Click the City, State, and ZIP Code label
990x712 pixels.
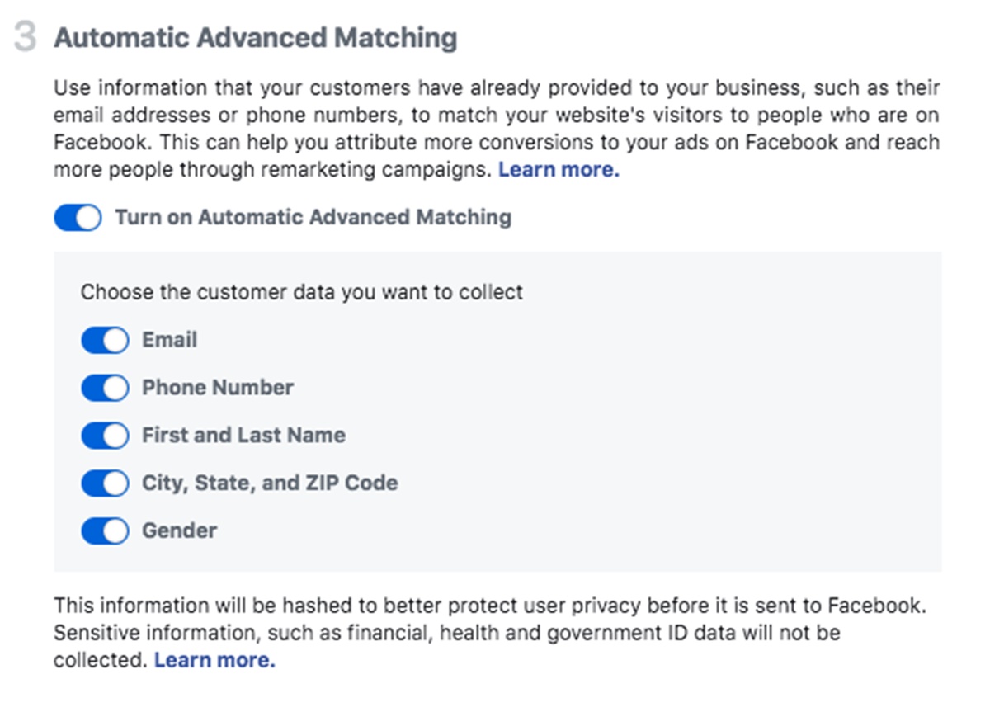click(x=270, y=483)
